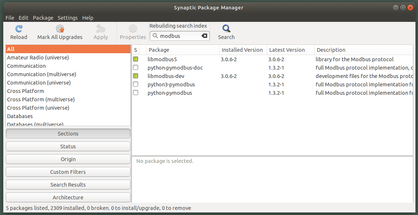Screen dimensions: 418x215
Task: Toggle status box for libmodbus-dev
Action: click(136, 76)
